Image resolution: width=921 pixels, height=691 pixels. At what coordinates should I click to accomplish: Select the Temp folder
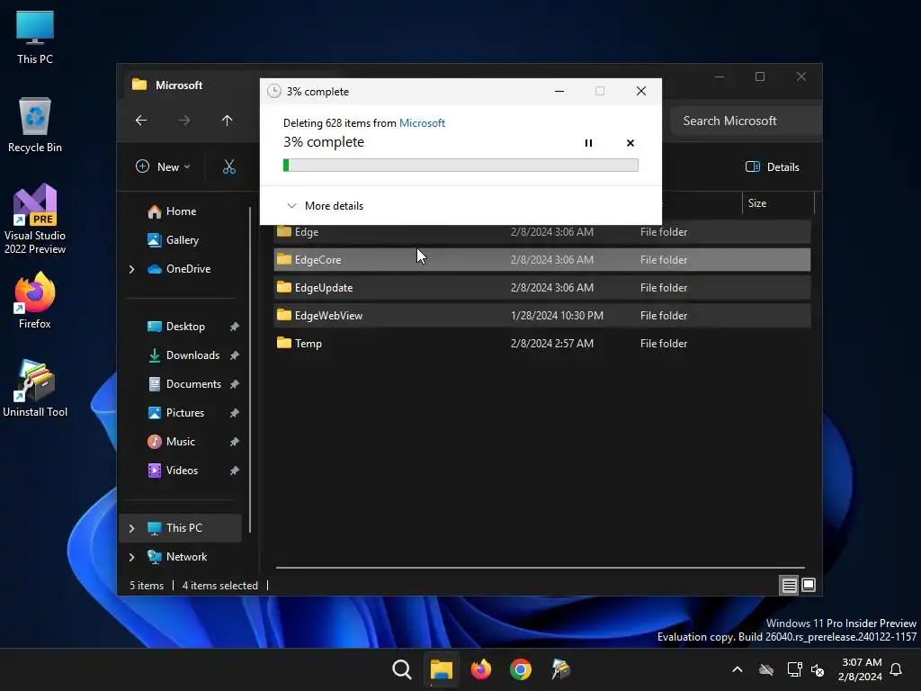[542, 343]
